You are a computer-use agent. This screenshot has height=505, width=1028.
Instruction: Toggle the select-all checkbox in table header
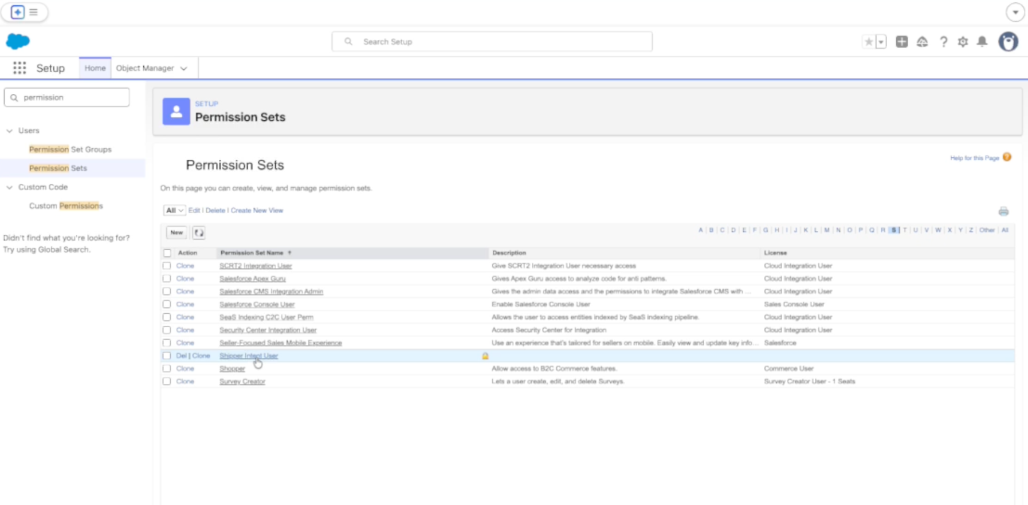click(x=167, y=253)
